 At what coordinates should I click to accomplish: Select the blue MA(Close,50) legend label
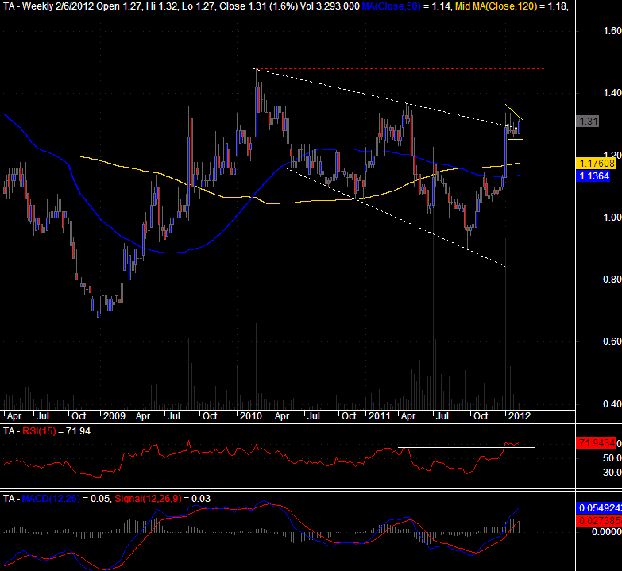[x=391, y=6]
